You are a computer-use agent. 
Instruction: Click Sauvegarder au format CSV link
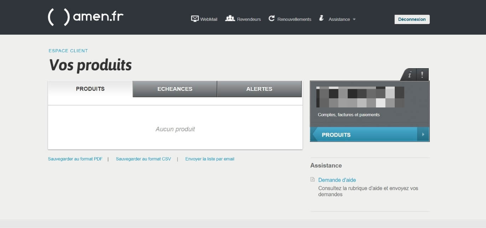pyautogui.click(x=143, y=159)
